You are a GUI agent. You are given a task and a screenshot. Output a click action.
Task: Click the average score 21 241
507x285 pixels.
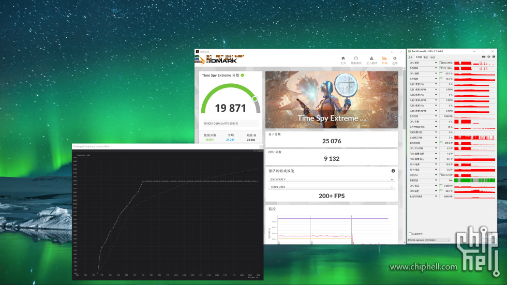click(x=230, y=140)
